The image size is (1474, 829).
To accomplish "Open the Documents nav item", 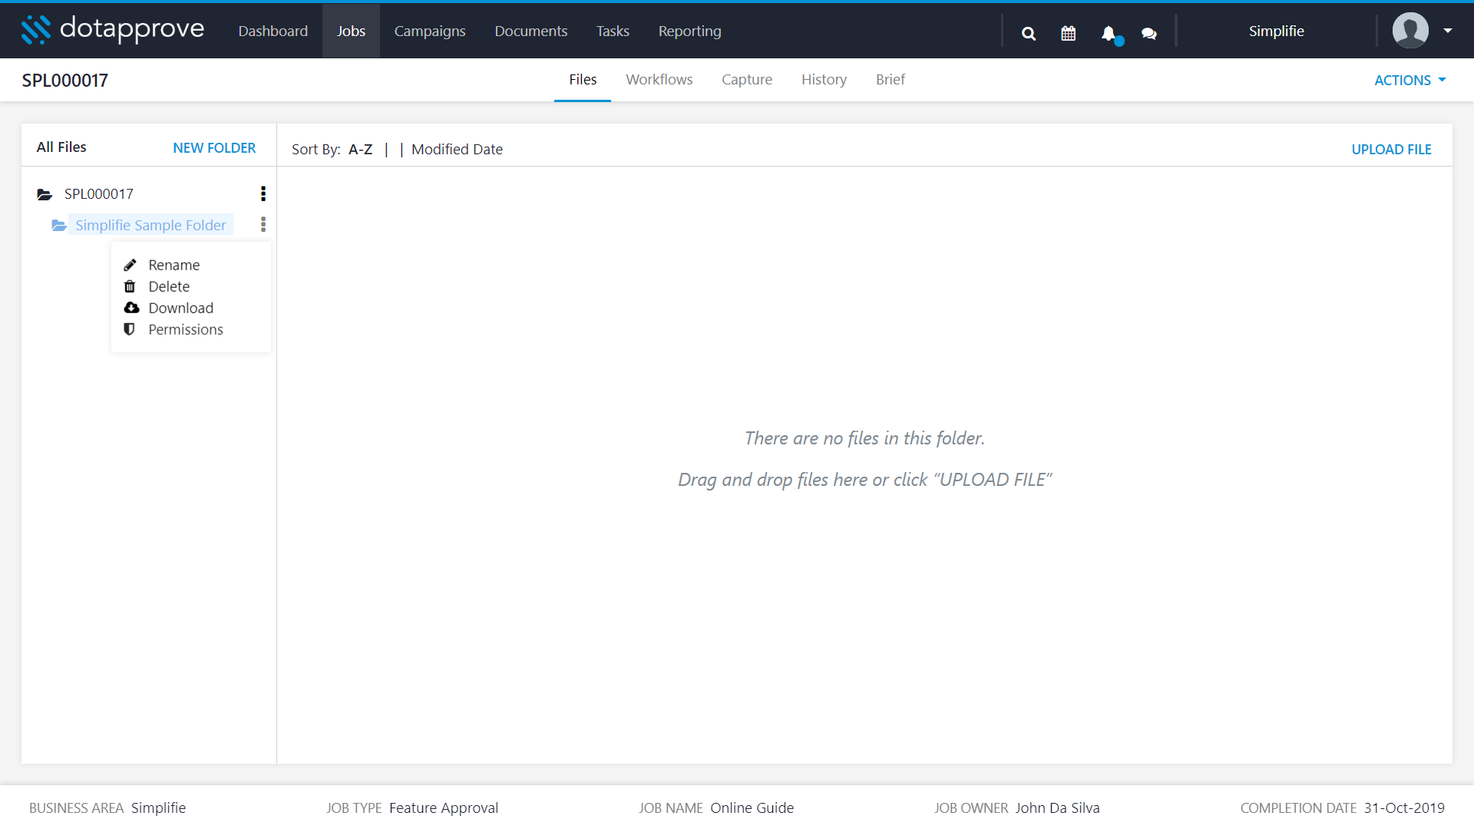I will [531, 31].
